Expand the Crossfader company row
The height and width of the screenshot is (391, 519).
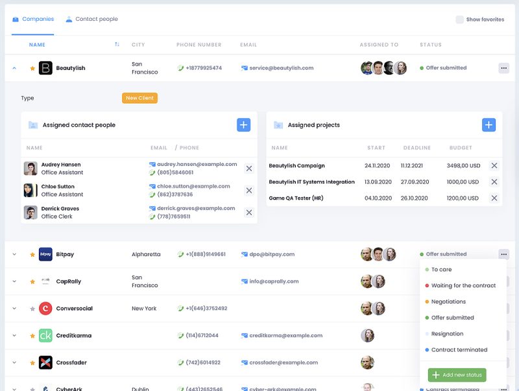click(x=14, y=362)
